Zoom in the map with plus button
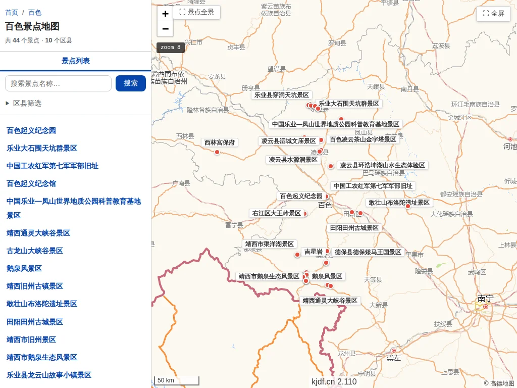This screenshot has height=388, width=517. point(165,14)
